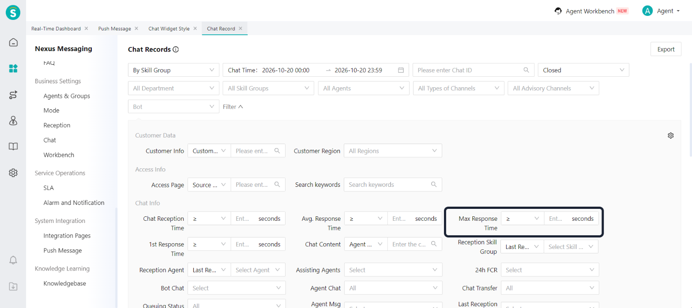
Task: Click the Search keywords magnifier icon
Action: tap(434, 185)
